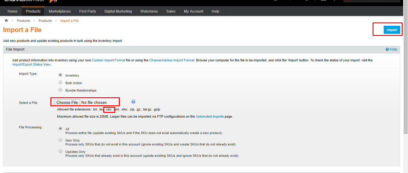Screen dimensions: 408x173
Task: Click the Import a File page heading
Action: pos(22,30)
